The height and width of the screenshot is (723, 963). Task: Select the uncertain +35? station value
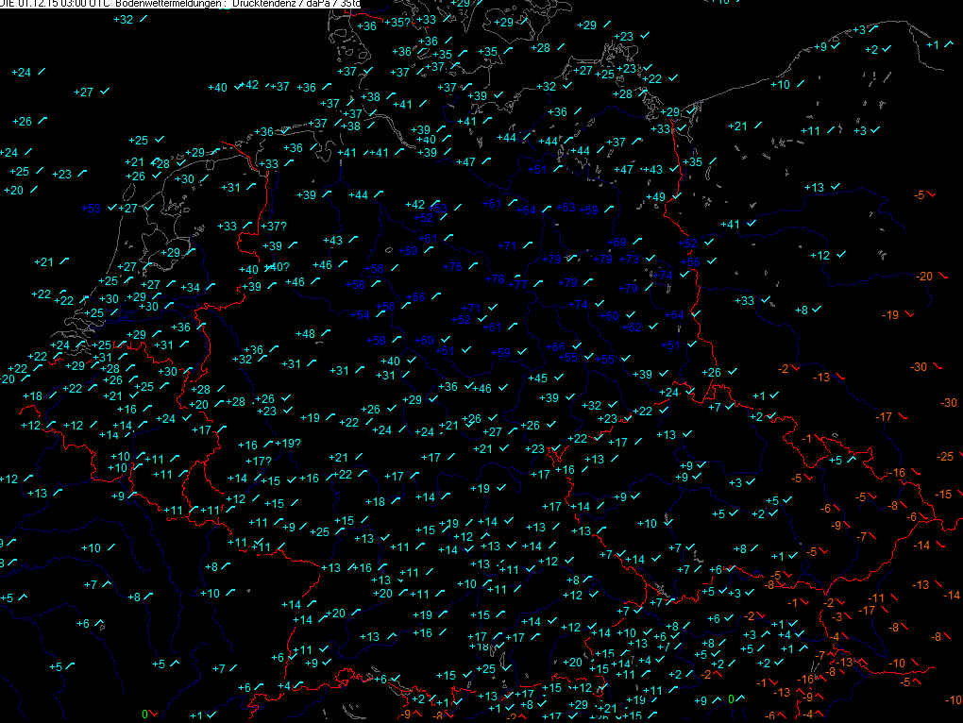398,22
